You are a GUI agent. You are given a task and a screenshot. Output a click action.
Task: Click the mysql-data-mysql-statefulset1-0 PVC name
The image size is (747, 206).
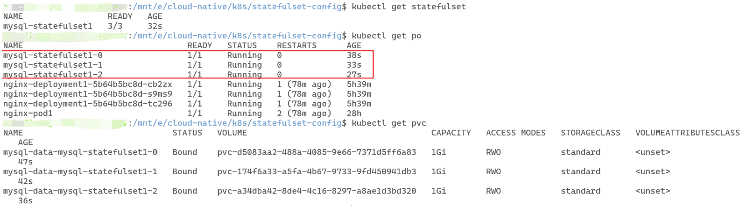tap(80, 152)
